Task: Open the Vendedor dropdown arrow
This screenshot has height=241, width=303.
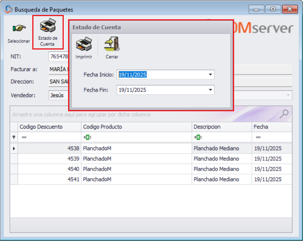Action: [x=288, y=95]
